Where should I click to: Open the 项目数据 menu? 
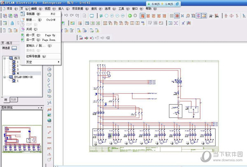point(80,9)
